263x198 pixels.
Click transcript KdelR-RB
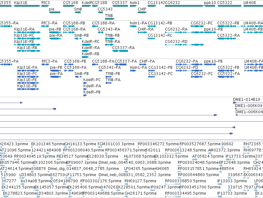(x=85, y=57)
